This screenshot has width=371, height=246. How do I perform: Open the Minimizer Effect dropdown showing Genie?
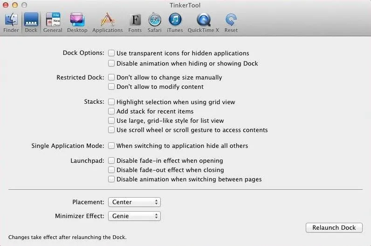(134, 216)
